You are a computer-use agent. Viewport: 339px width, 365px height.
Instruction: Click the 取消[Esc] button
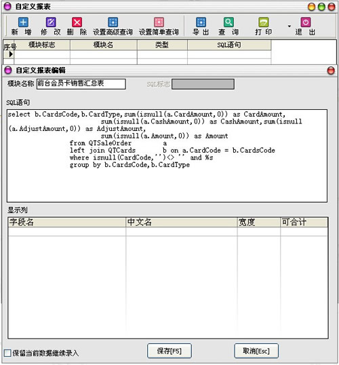[x=256, y=351]
